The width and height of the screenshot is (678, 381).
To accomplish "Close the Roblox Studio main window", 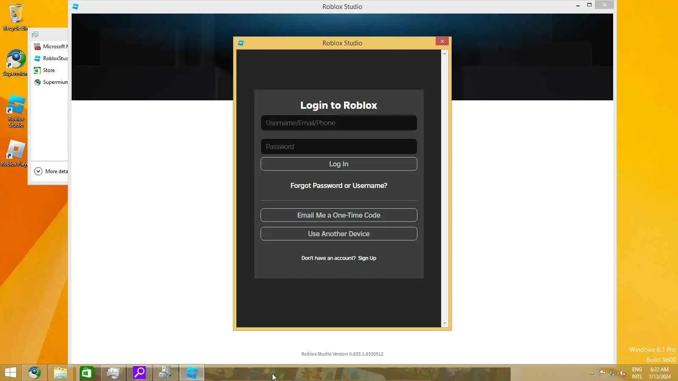I will click(604, 5).
